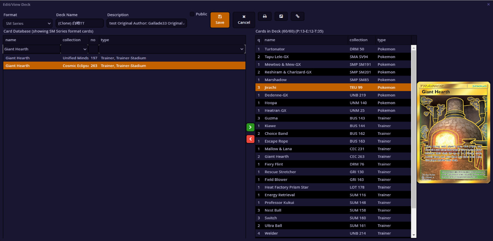
Task: Select Energy Retrieval row
Action: click(333, 195)
